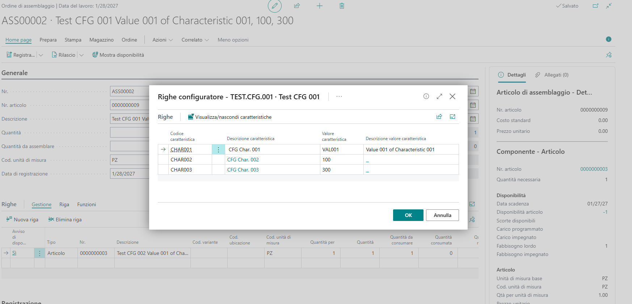Viewport: 632px width, 304px height.
Task: Click Visualizza/nascondi caratteristiche toggle
Action: tap(230, 117)
